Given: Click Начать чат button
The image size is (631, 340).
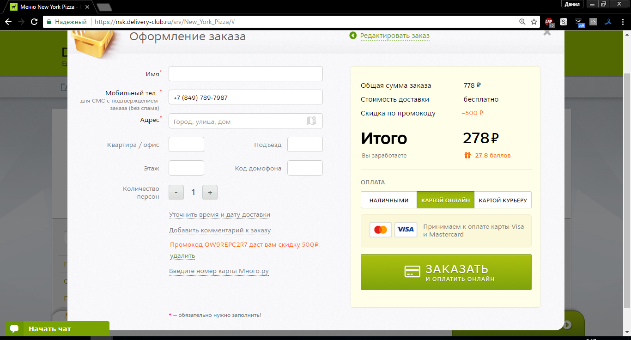Looking at the screenshot, I should click(57, 329).
